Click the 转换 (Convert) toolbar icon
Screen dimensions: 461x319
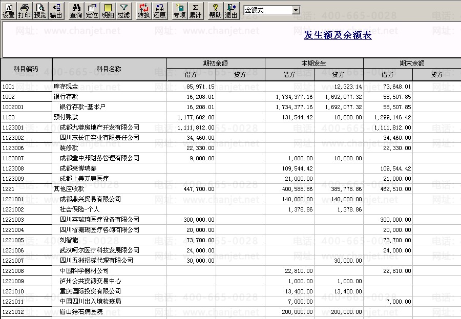(x=144, y=10)
